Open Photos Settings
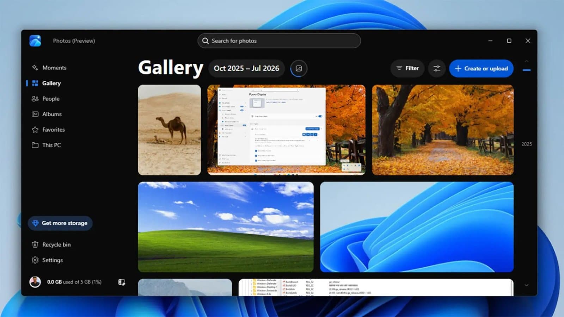 point(47,260)
